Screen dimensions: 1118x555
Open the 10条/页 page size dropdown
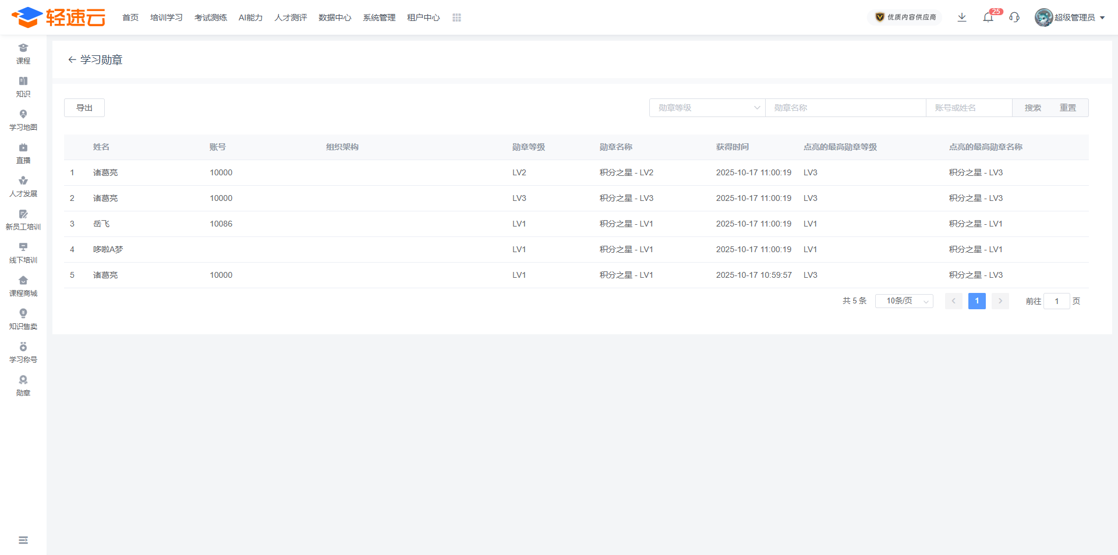(x=904, y=301)
